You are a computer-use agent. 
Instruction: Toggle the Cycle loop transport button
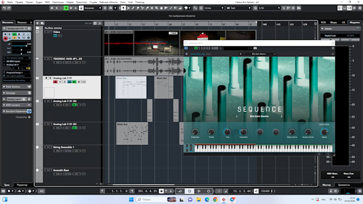coord(180,191)
